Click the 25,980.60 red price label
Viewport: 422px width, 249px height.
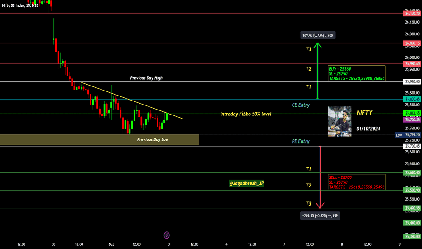click(x=412, y=64)
